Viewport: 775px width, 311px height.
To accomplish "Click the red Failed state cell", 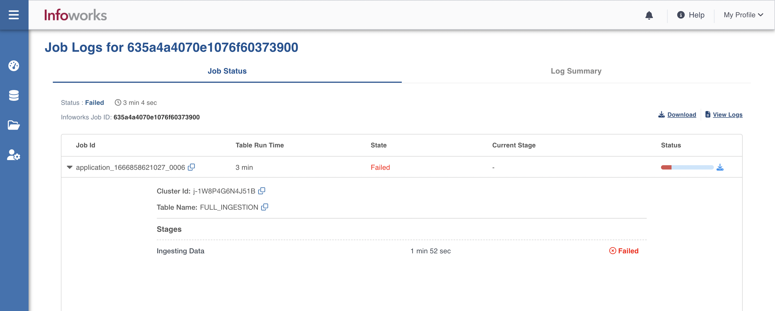I will pyautogui.click(x=380, y=167).
